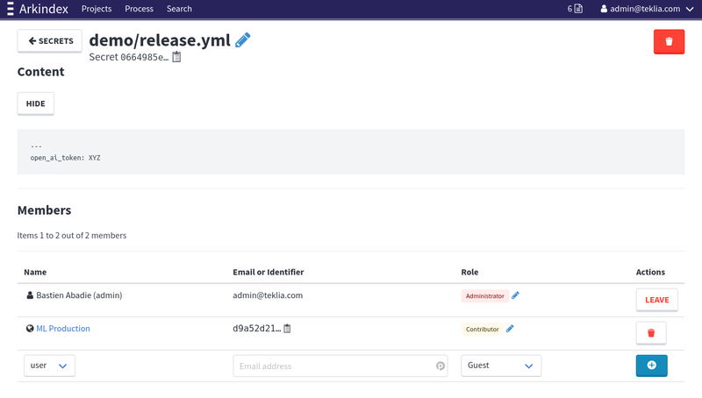This screenshot has height=398, width=702.
Task: Open the Search menu item
Action: pyautogui.click(x=179, y=9)
